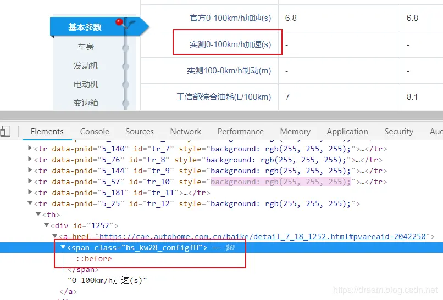Viewport: 443px width, 300px height.
Task: Click the 工信部综合油耗(L/100km) row label
Action: point(224,97)
